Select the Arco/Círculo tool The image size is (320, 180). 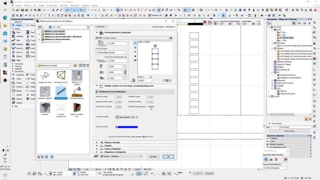tap(17, 86)
